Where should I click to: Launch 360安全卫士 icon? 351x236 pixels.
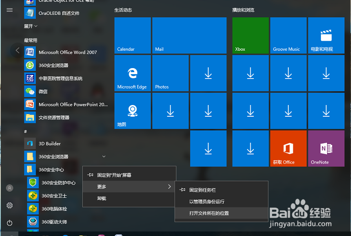pos(33,196)
